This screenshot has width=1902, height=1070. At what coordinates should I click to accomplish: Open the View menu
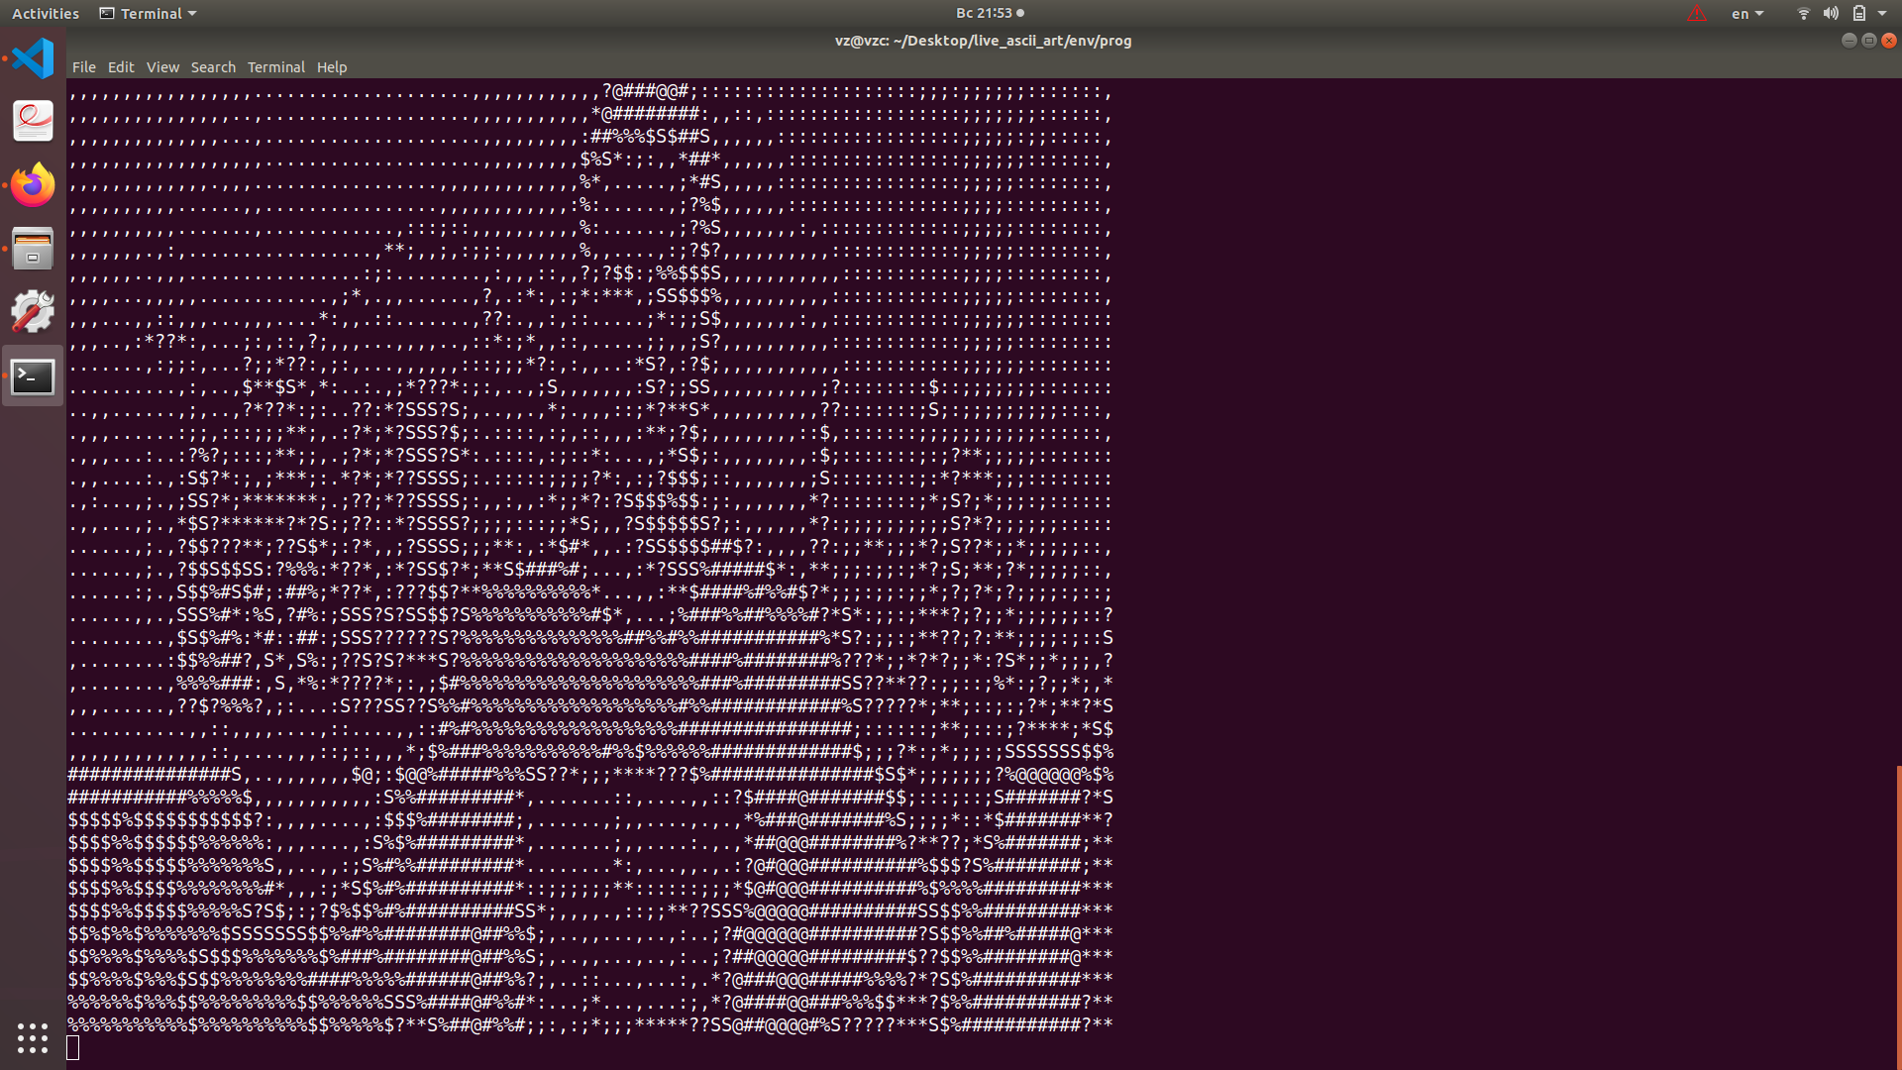[162, 67]
